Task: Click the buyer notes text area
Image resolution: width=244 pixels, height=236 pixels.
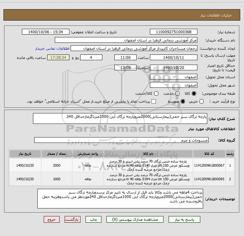Action: tap(120, 199)
